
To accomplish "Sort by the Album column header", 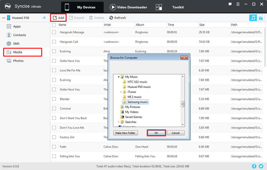I will point(140,25).
